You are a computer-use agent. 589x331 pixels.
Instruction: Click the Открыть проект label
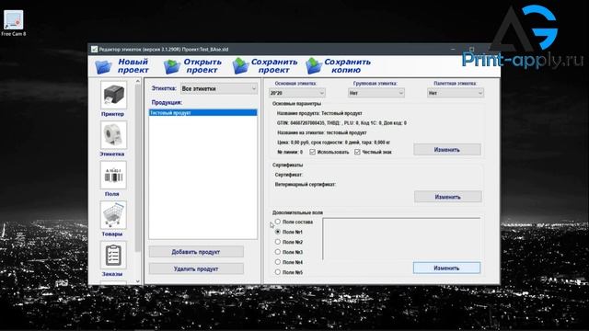click(202, 66)
